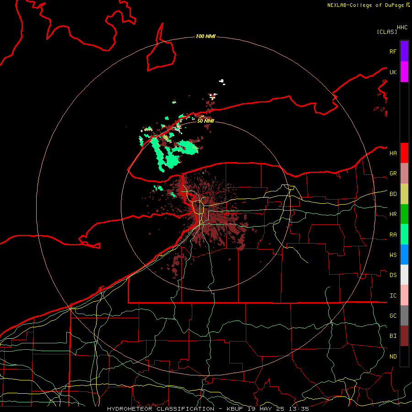Click the RF purple legend swatch
The height and width of the screenshot is (412, 412).
click(404, 51)
